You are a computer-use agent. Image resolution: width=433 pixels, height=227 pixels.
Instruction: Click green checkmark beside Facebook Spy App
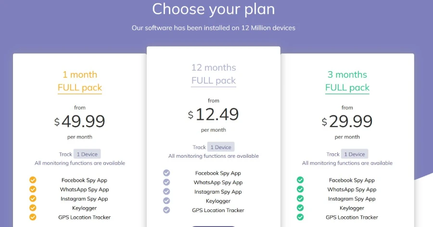coord(300,180)
